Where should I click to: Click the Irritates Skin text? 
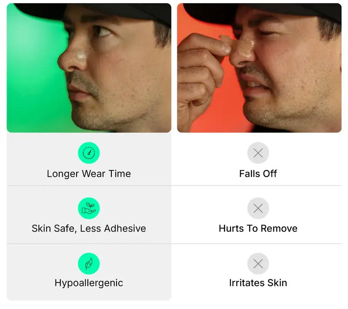coord(258,283)
